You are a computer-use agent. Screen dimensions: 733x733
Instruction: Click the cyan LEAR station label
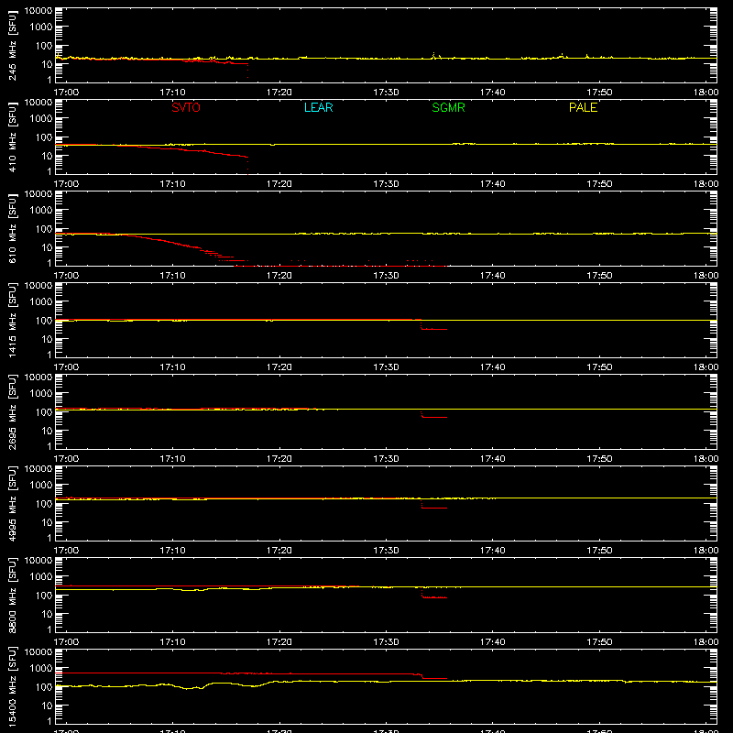pyautogui.click(x=318, y=107)
